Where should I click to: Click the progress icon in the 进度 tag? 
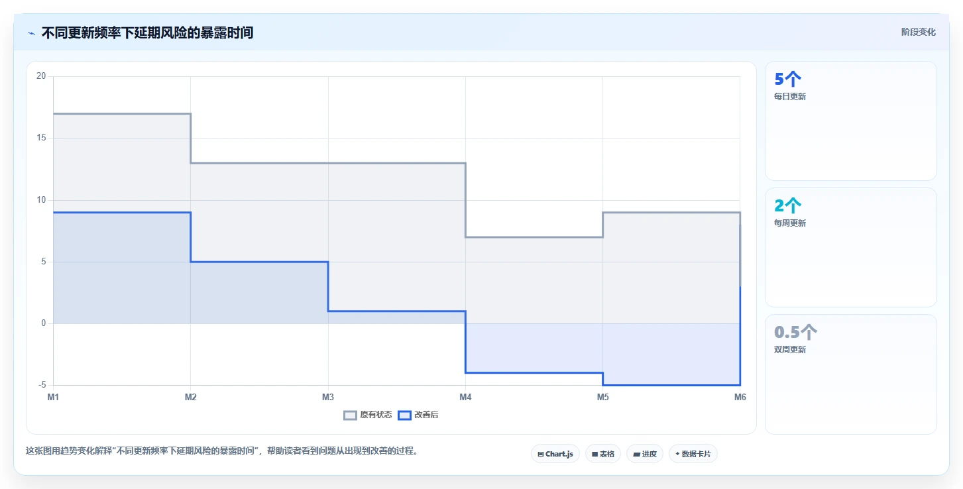636,455
